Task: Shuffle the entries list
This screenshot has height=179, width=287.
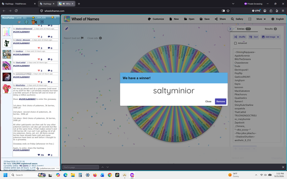Action: point(240,37)
